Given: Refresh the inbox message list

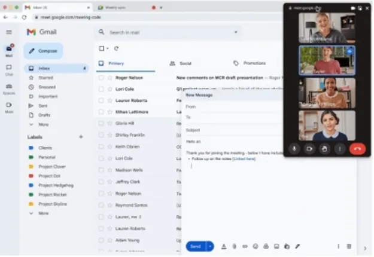Looking at the screenshot, I should click(116, 48).
